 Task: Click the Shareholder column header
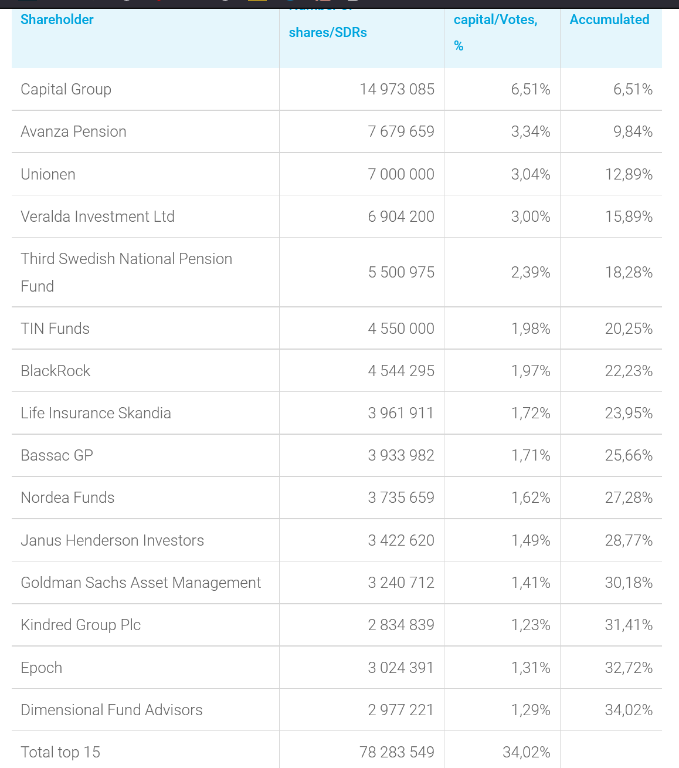(x=57, y=20)
